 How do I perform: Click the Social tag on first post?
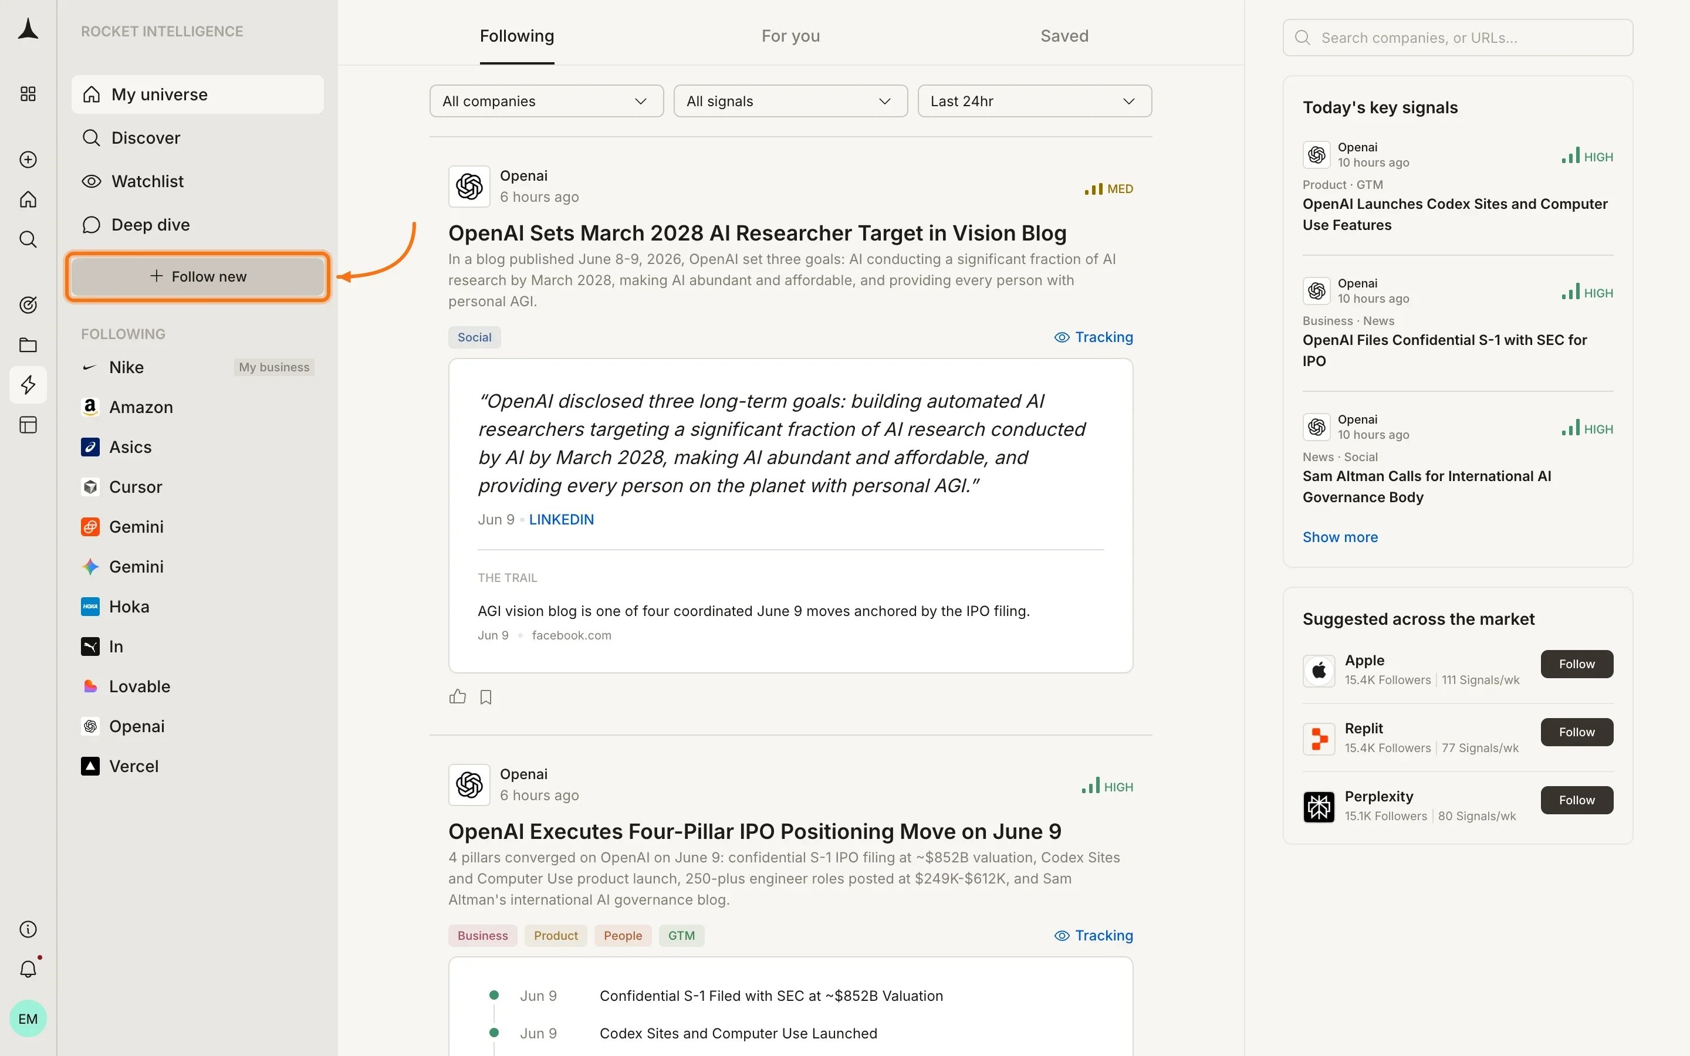[x=474, y=337]
